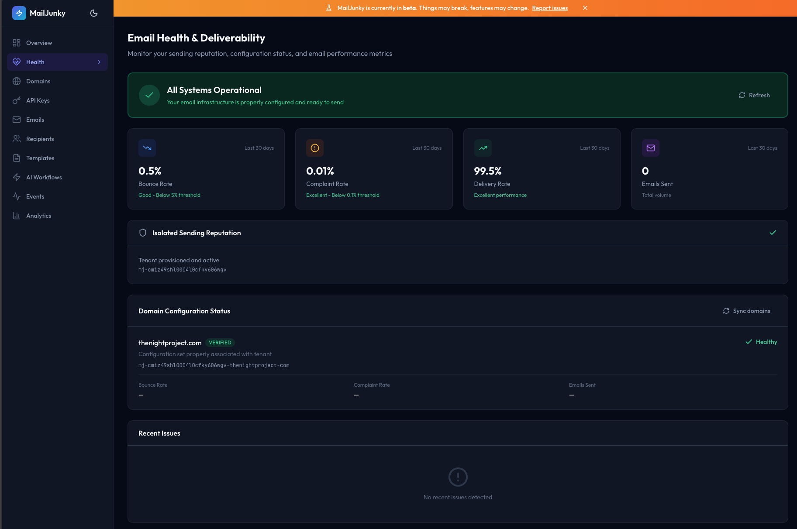Click the AI Workflows lightning icon
Screen dimensions: 797x529
click(17, 177)
